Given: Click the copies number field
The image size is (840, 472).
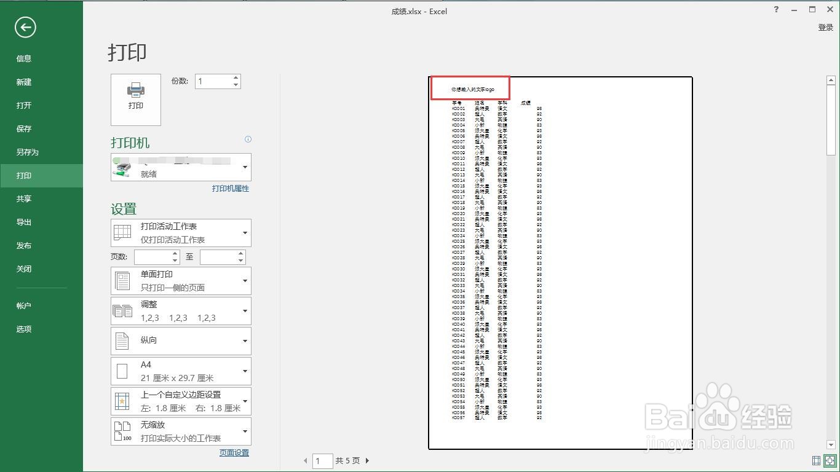Looking at the screenshot, I should pyautogui.click(x=213, y=81).
